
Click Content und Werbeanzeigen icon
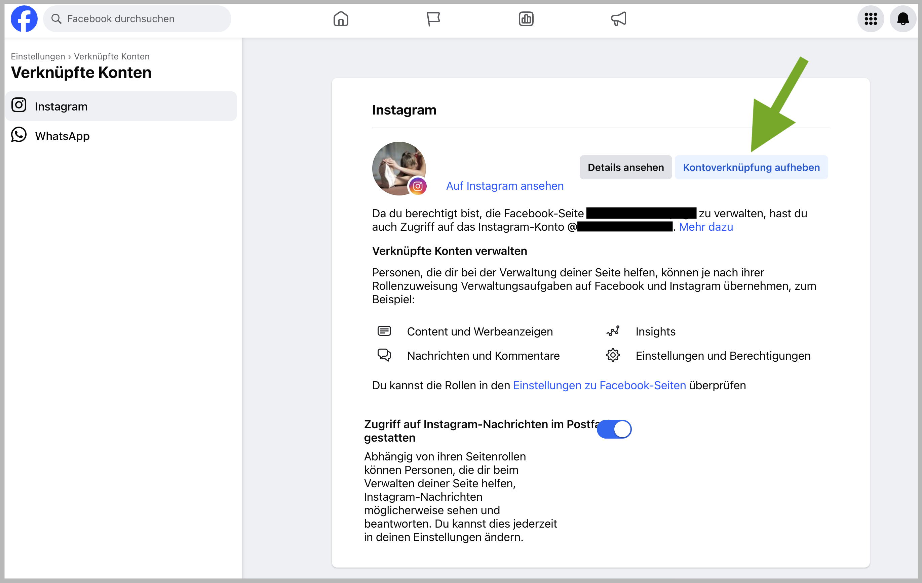384,331
